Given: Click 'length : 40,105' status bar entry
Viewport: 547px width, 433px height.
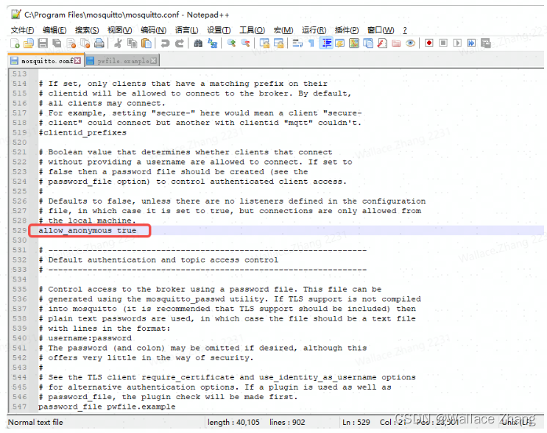Looking at the screenshot, I should [x=233, y=422].
